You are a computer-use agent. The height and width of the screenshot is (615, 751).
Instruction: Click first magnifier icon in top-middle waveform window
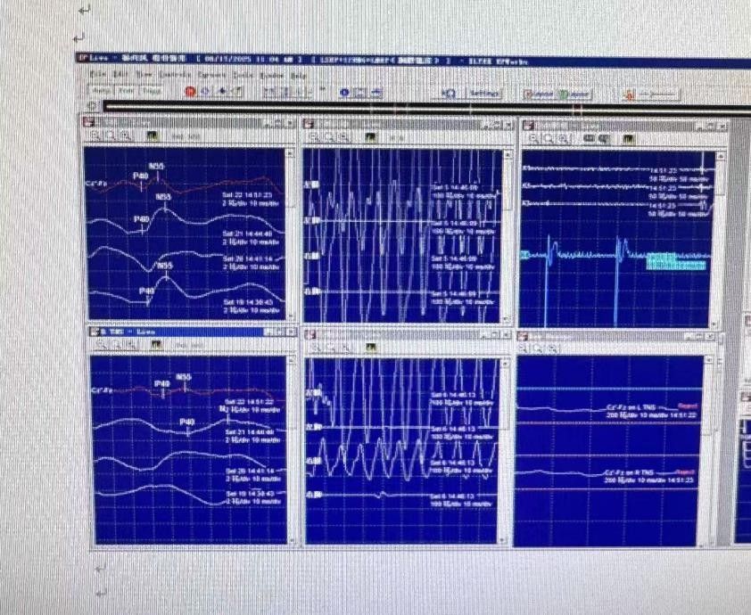tap(312, 136)
